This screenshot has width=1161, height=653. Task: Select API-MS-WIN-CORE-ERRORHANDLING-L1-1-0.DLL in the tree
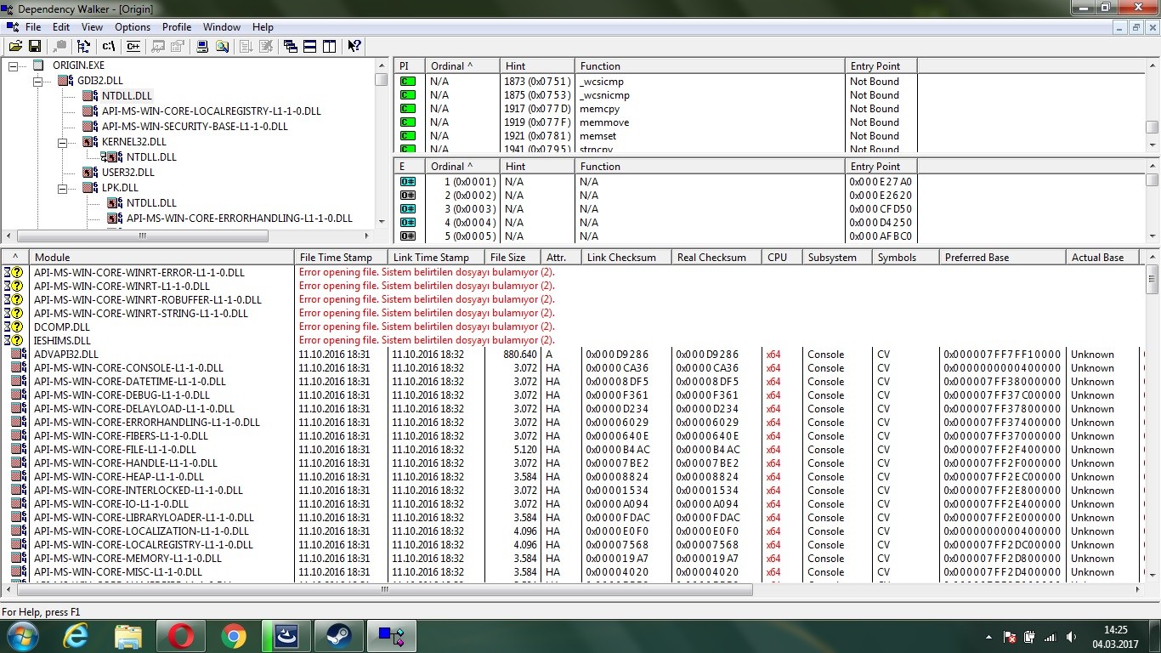click(x=239, y=219)
